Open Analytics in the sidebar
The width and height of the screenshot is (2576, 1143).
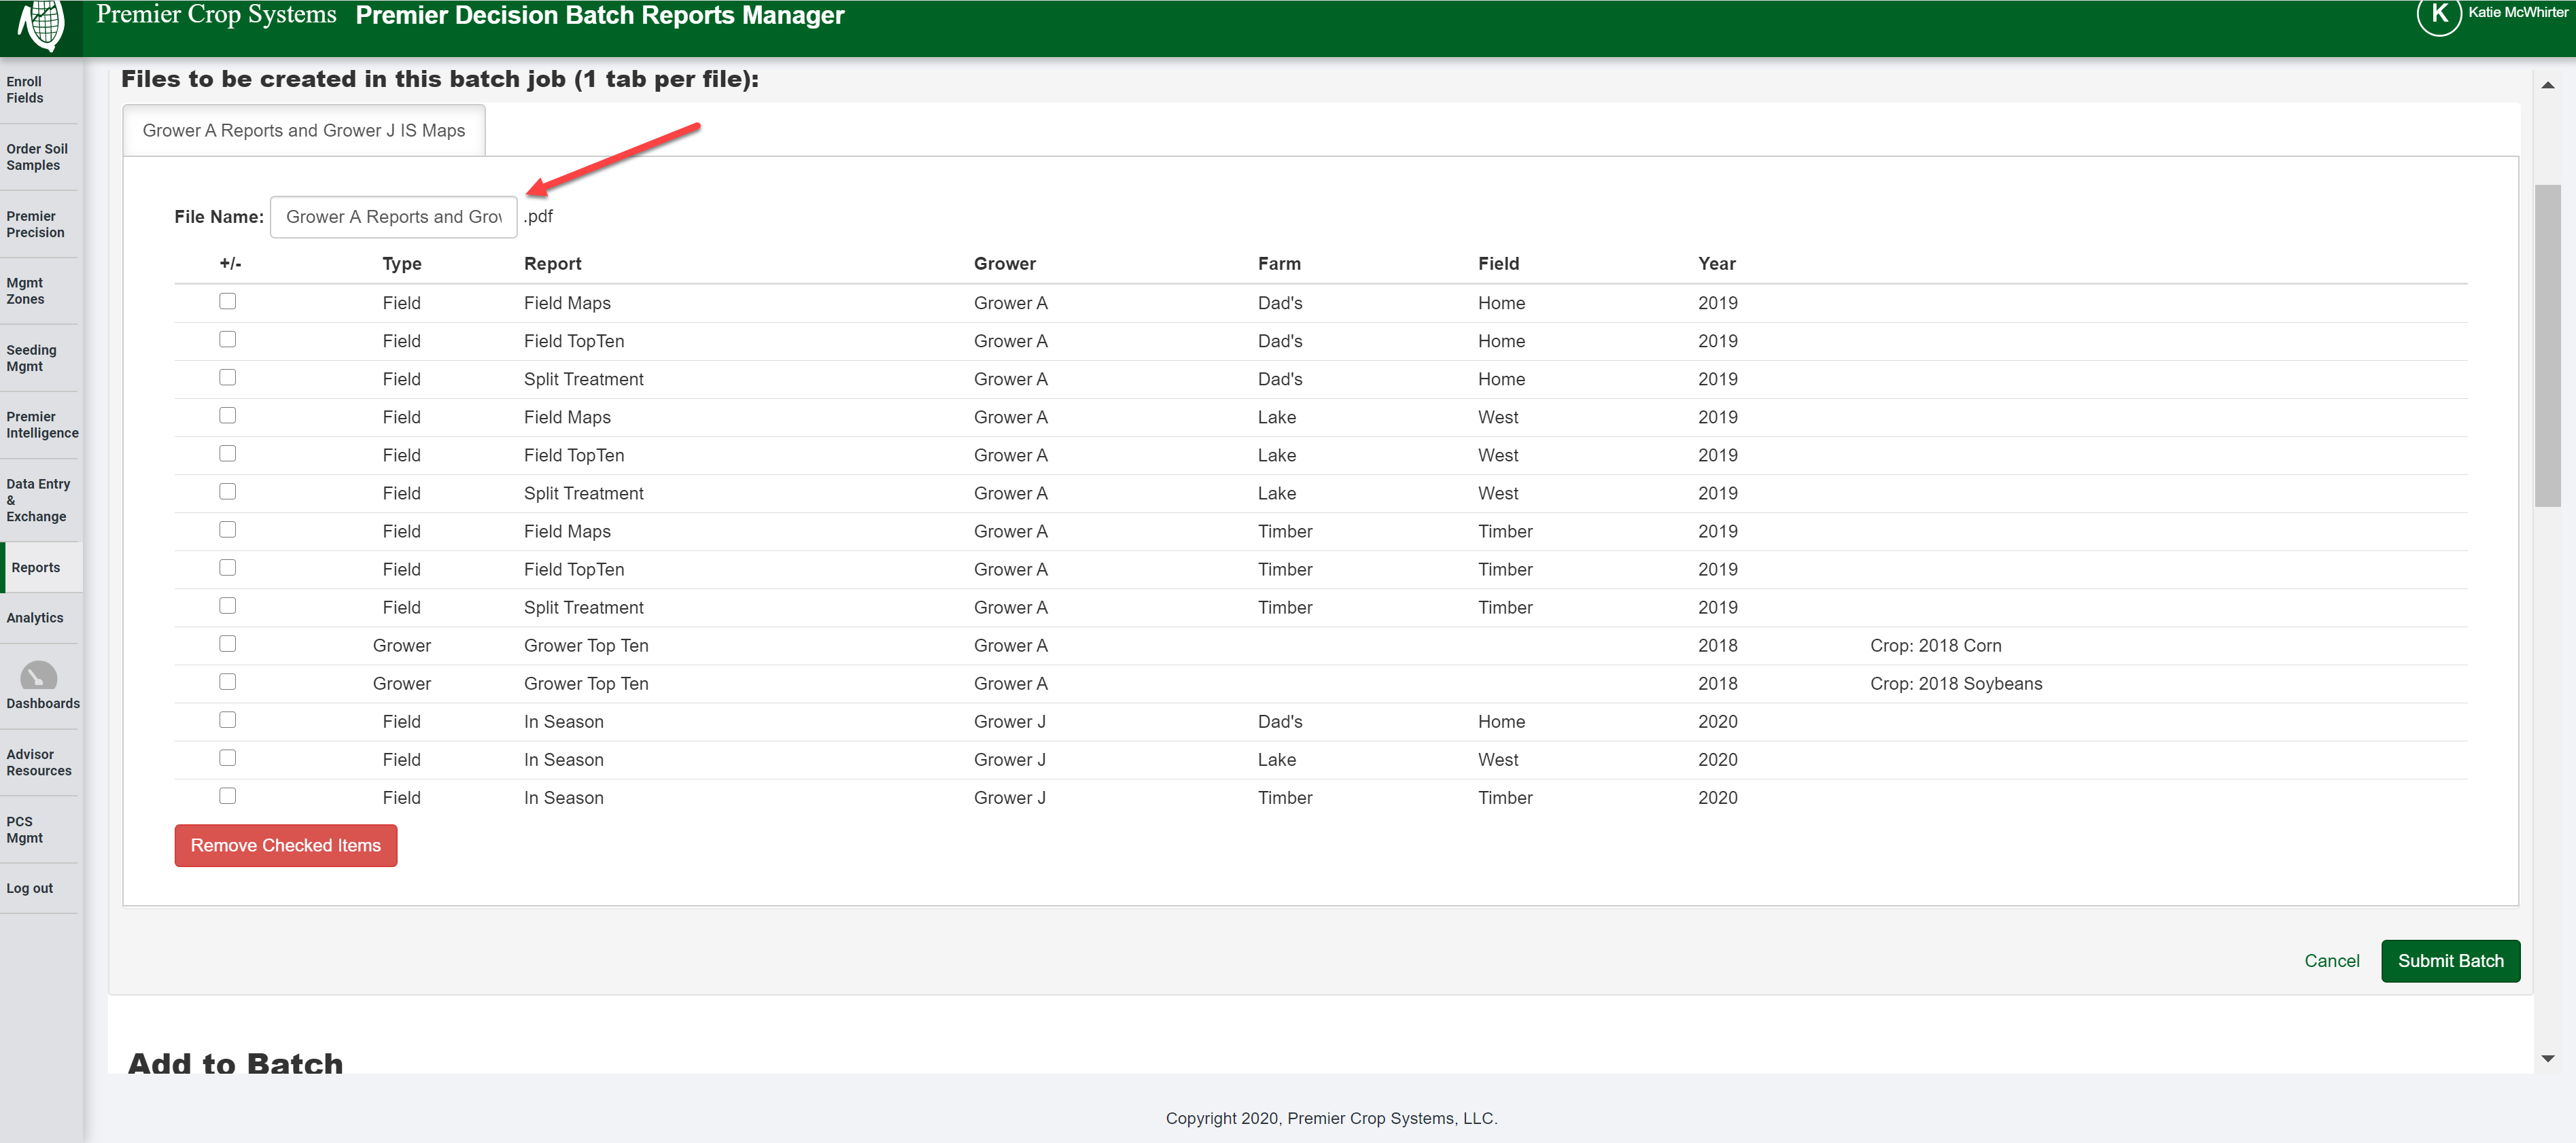click(x=36, y=617)
